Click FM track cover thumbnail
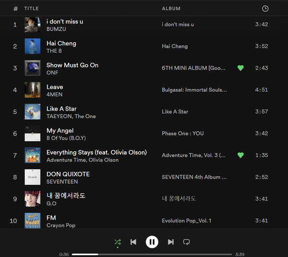The height and width of the screenshot is (257, 288). pyautogui.click(x=33, y=221)
